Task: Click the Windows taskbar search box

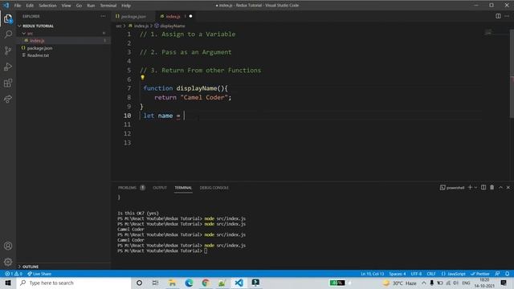Action: point(74,283)
